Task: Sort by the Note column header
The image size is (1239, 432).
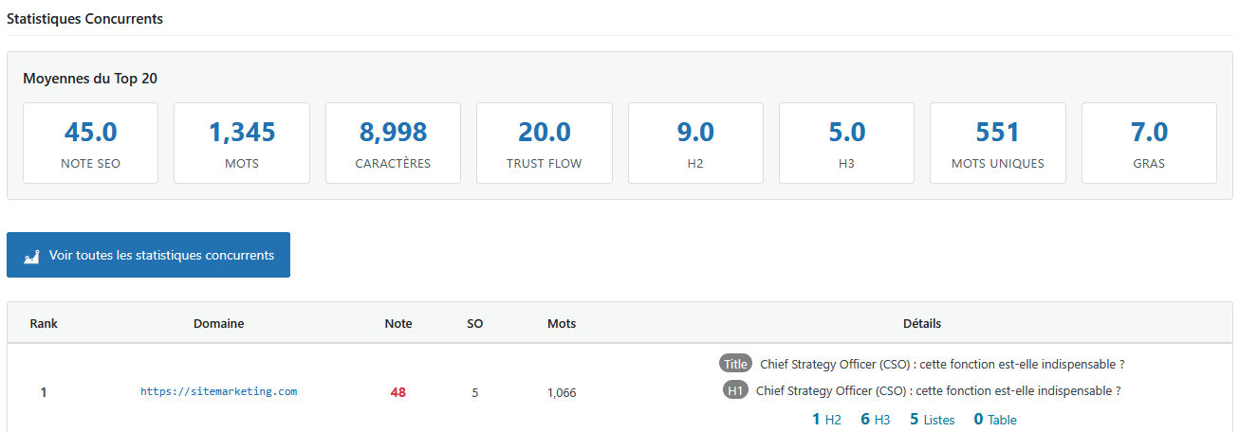Action: 398,323
